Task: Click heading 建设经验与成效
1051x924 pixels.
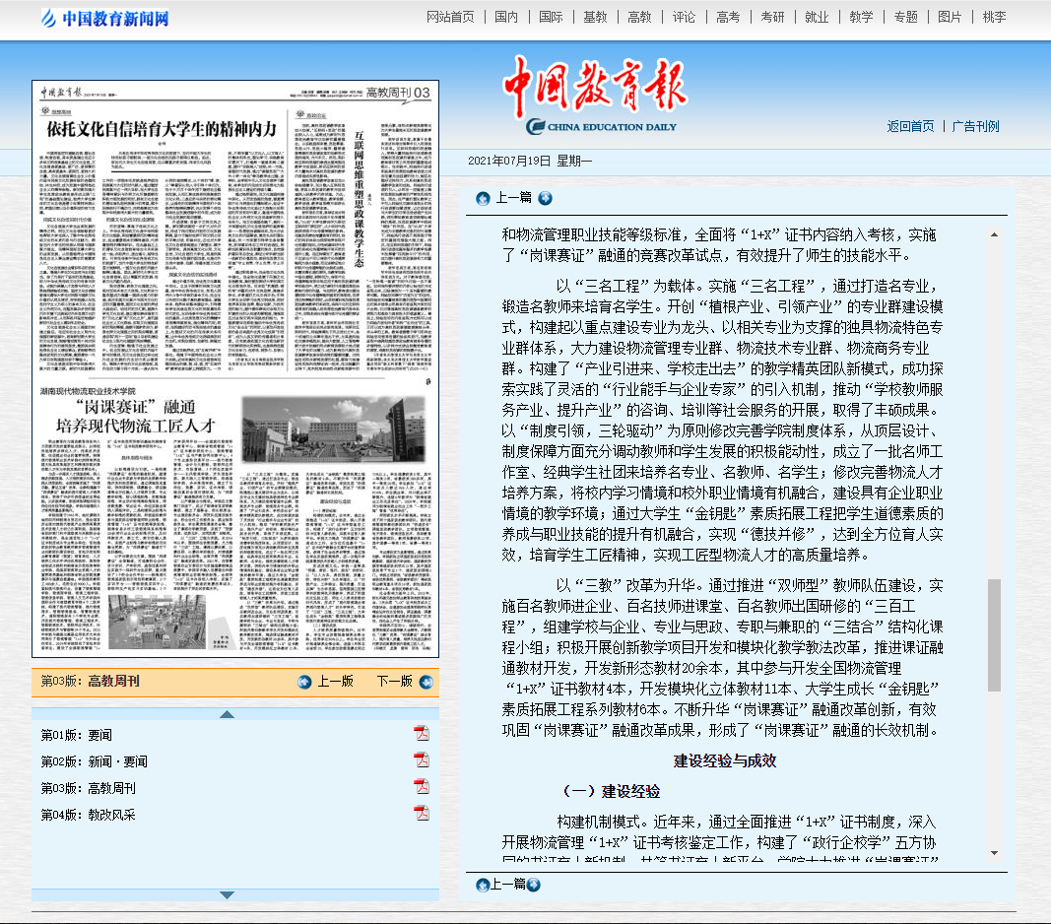Action: [x=725, y=761]
